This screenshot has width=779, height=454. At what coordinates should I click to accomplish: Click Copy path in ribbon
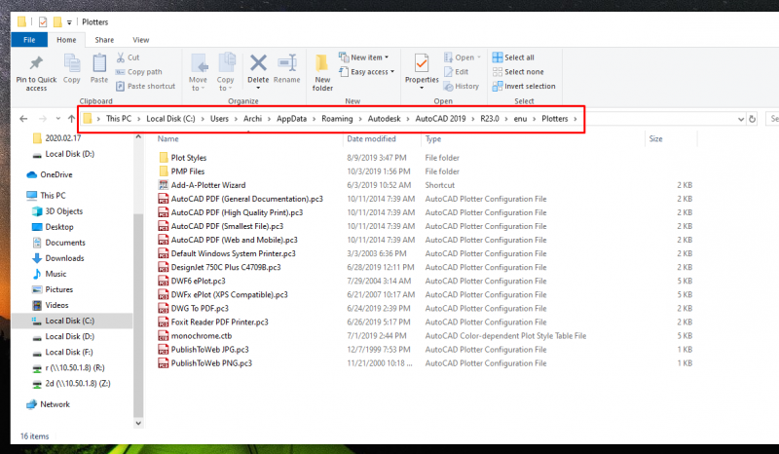pyautogui.click(x=139, y=71)
